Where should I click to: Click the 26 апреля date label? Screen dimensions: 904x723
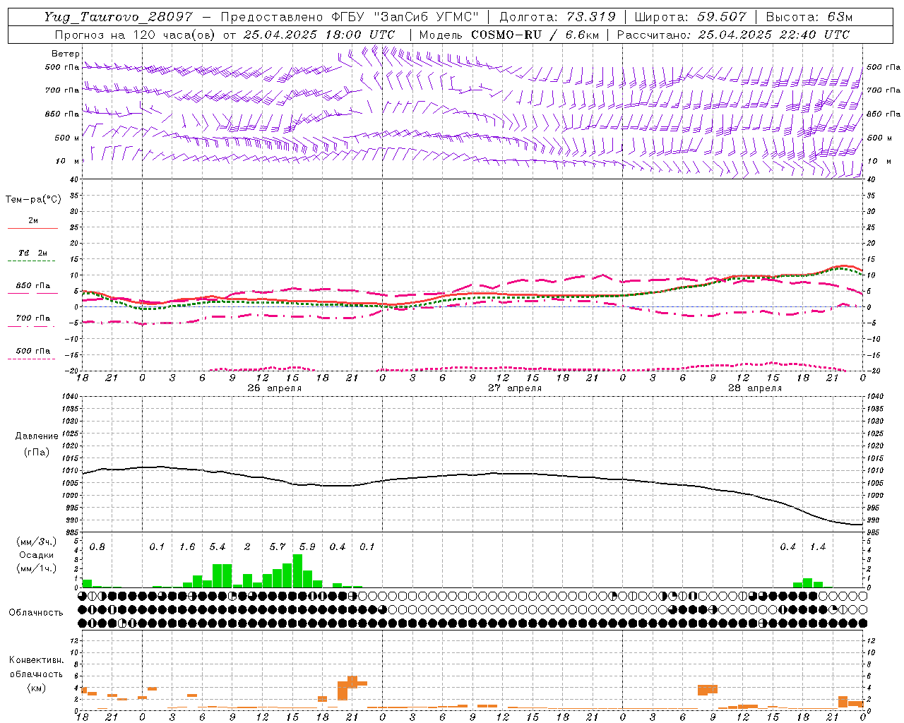(275, 388)
